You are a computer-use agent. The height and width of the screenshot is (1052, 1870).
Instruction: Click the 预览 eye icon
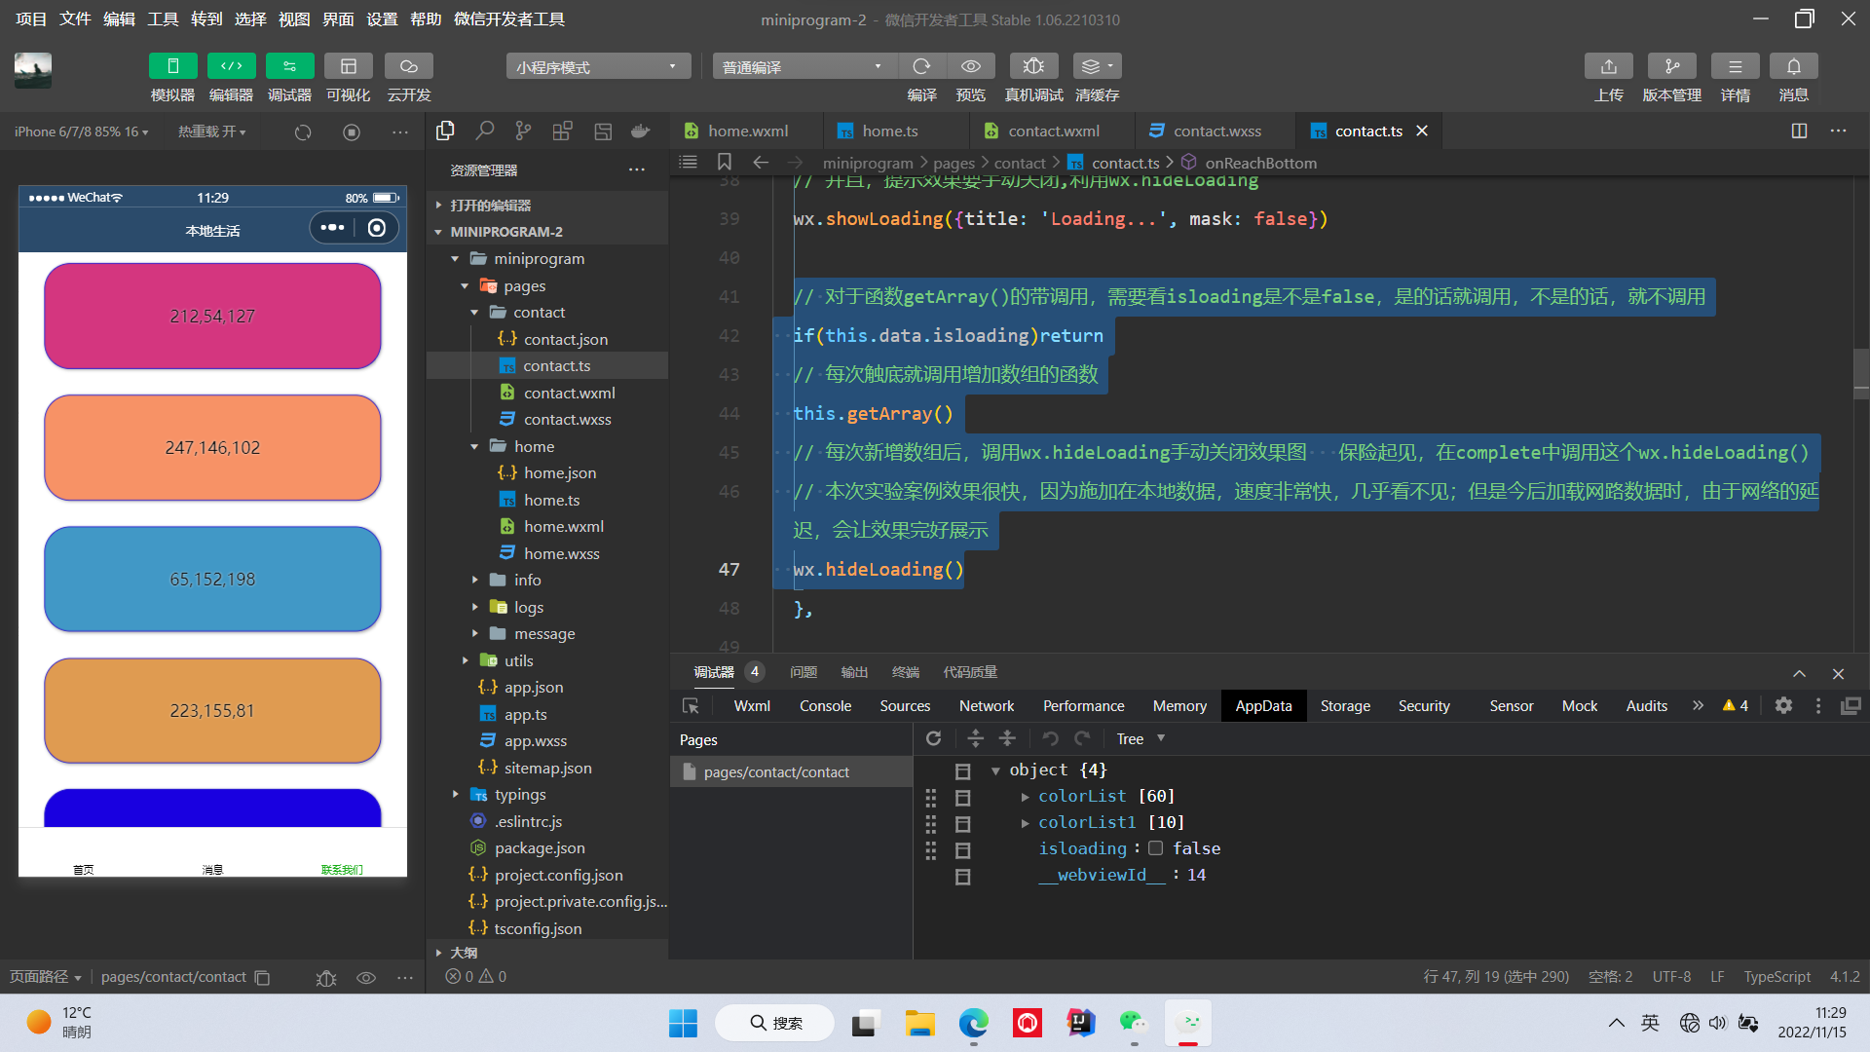970,66
